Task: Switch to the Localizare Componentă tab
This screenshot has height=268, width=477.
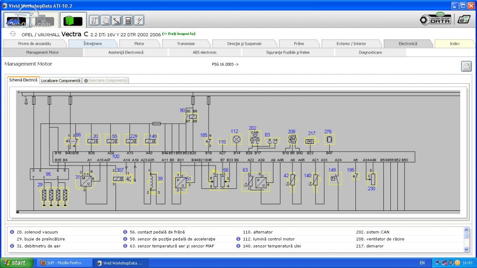Action: click(x=61, y=80)
